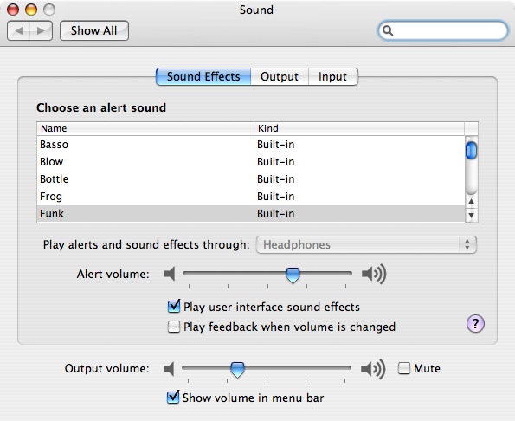Select the Frog alert sound
Viewport: 515px width, 421px height.
pyautogui.click(x=251, y=197)
